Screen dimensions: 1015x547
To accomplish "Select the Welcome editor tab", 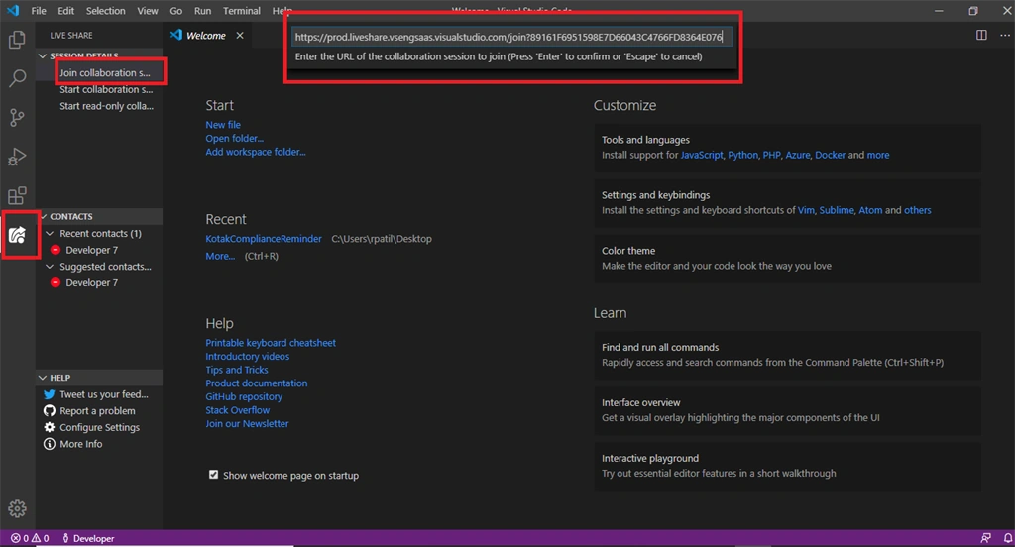I will coord(207,35).
